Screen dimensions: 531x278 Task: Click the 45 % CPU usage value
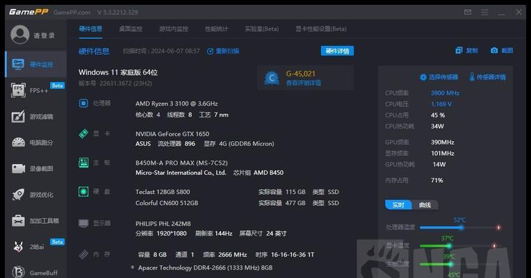click(438, 115)
